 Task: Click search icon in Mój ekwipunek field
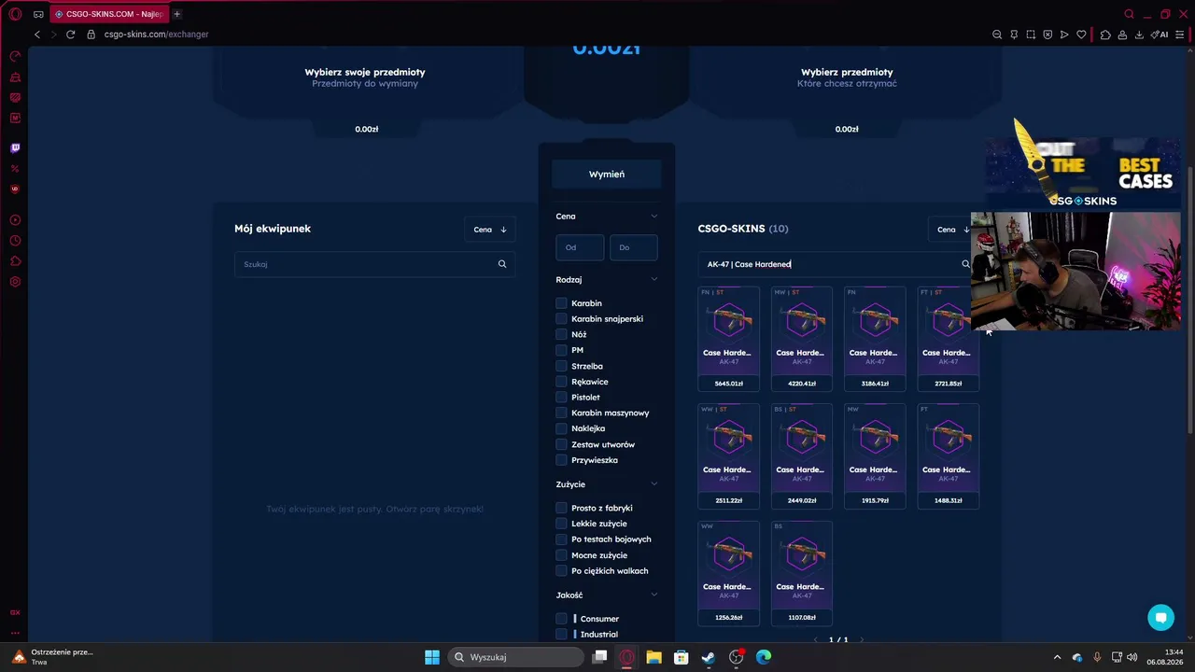click(x=502, y=264)
